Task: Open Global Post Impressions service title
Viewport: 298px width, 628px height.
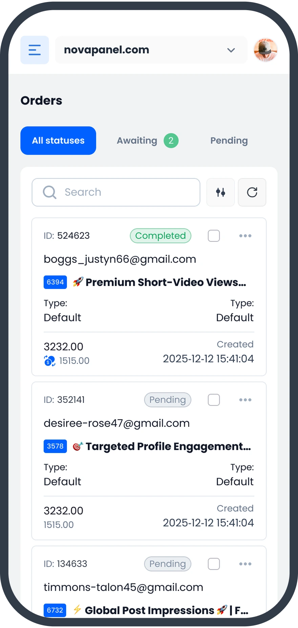Action: (x=166, y=610)
